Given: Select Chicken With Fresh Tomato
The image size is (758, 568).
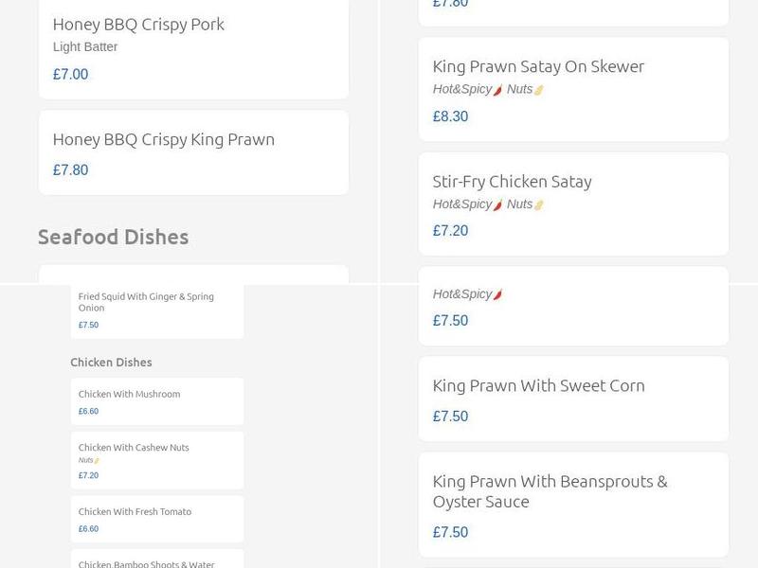Looking at the screenshot, I should click(x=135, y=511).
